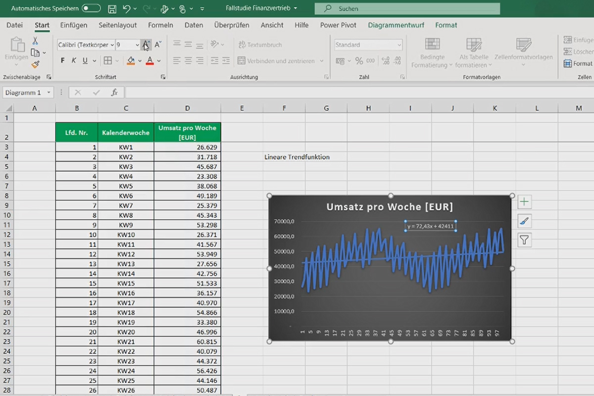
Task: Open the Fallstudie Finanzvertrieb title dropdown
Action: pos(296,8)
